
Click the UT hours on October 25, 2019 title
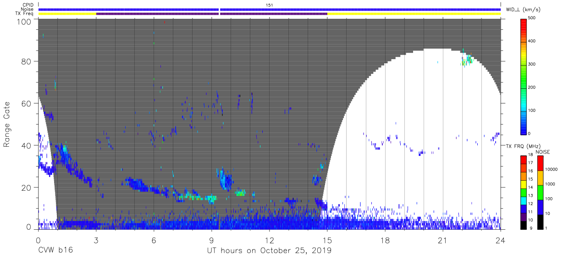click(x=269, y=250)
